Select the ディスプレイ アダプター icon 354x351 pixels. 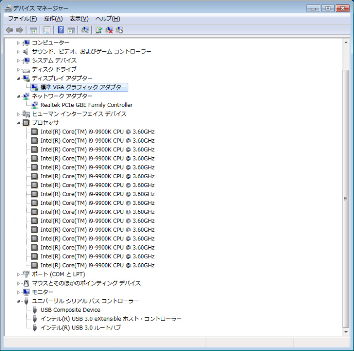coord(26,78)
